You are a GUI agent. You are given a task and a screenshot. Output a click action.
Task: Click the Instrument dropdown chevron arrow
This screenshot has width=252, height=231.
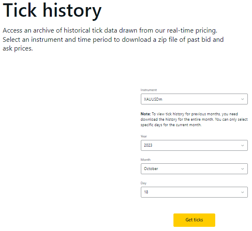(242, 99)
